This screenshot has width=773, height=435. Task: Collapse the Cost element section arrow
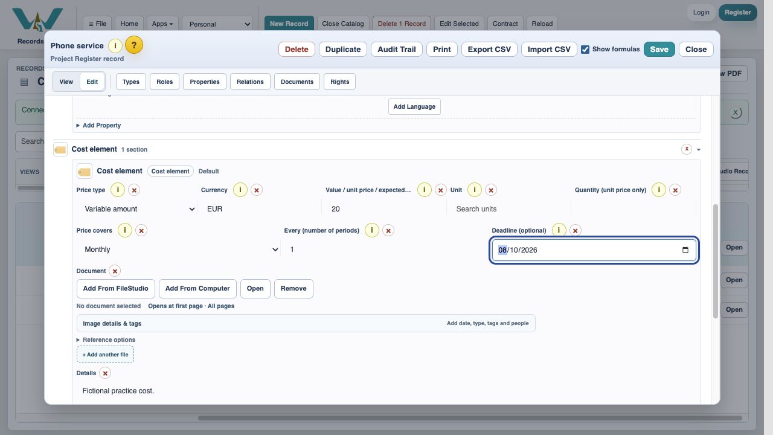[699, 149]
